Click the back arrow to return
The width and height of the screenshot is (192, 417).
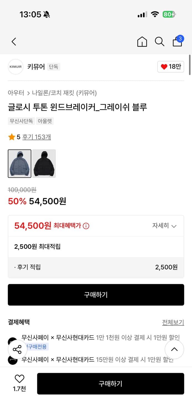(x=14, y=41)
